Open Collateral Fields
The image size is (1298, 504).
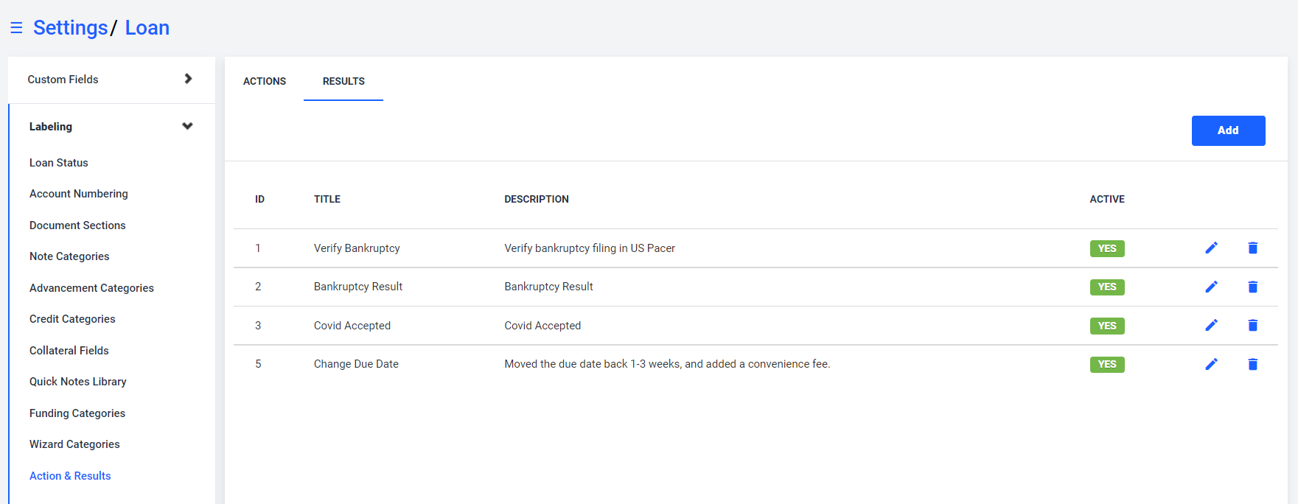point(69,351)
